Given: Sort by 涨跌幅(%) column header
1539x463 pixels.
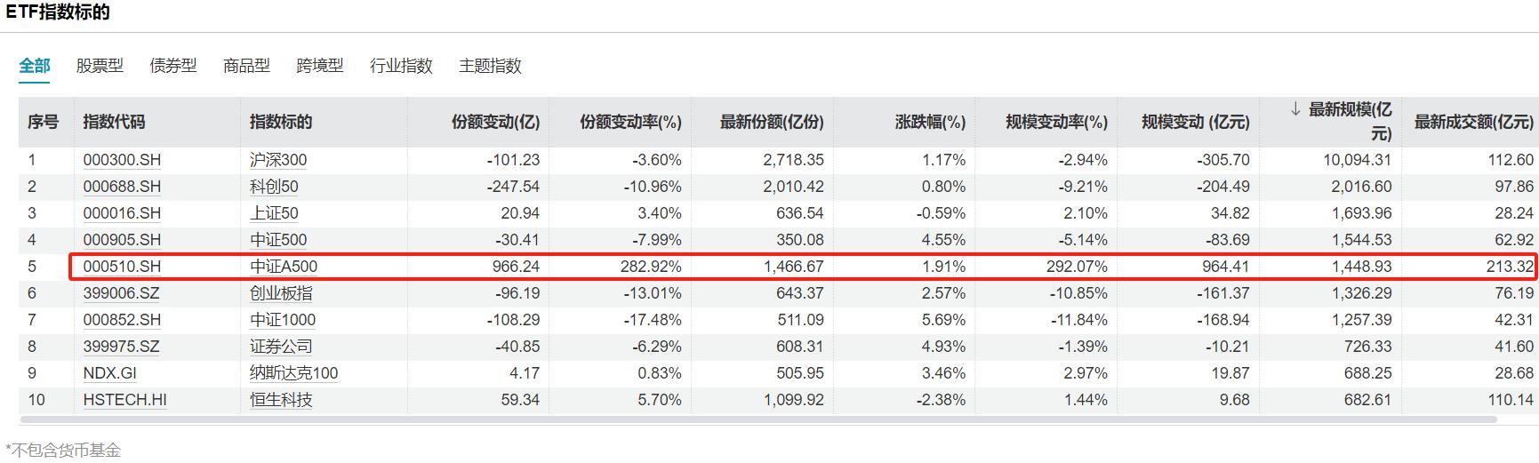Looking at the screenshot, I should pyautogui.click(x=930, y=122).
